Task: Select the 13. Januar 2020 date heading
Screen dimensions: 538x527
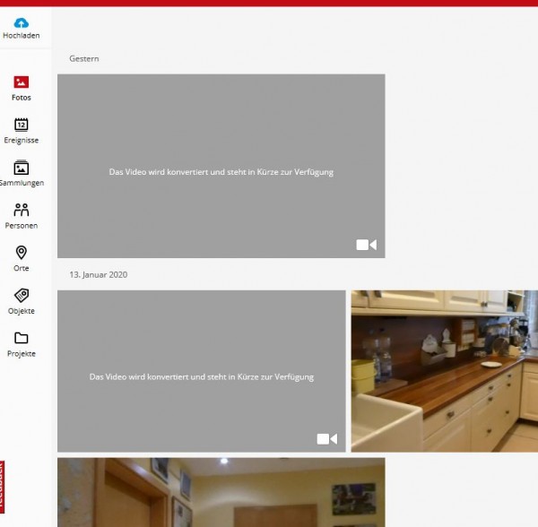Action: click(x=99, y=274)
